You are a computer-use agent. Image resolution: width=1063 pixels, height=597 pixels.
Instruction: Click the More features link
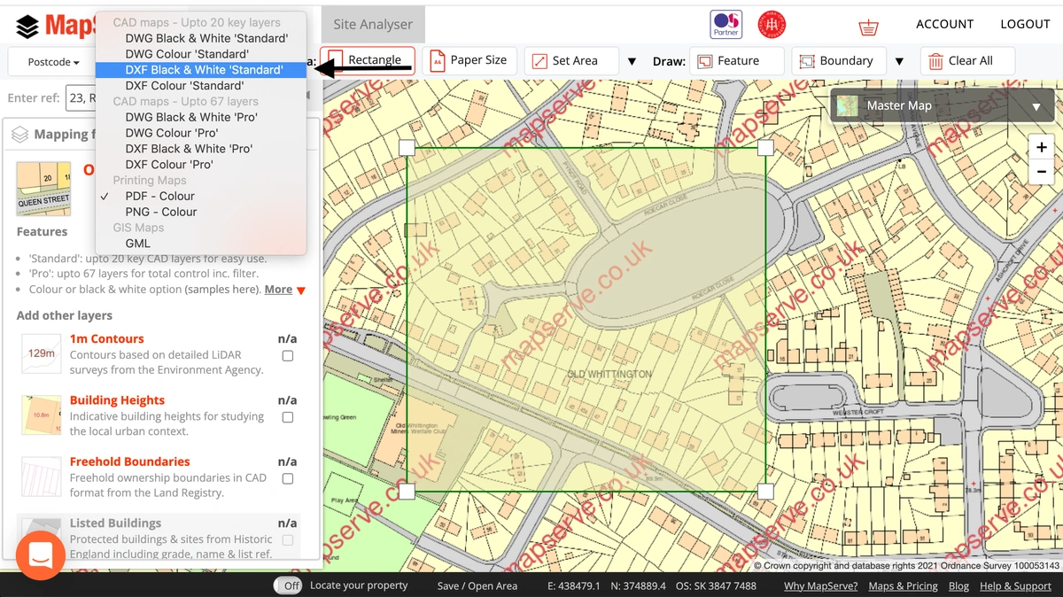click(278, 290)
